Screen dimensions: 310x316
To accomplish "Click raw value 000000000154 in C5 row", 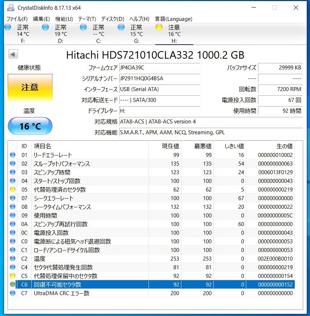I will (275, 276).
